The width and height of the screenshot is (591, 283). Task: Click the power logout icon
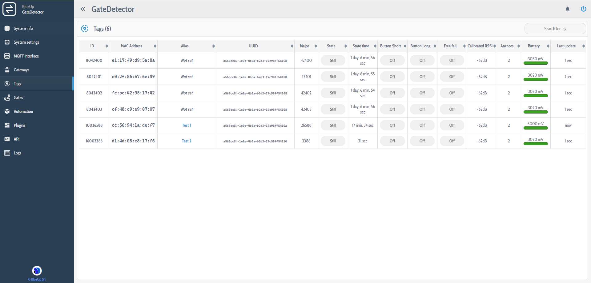[583, 9]
